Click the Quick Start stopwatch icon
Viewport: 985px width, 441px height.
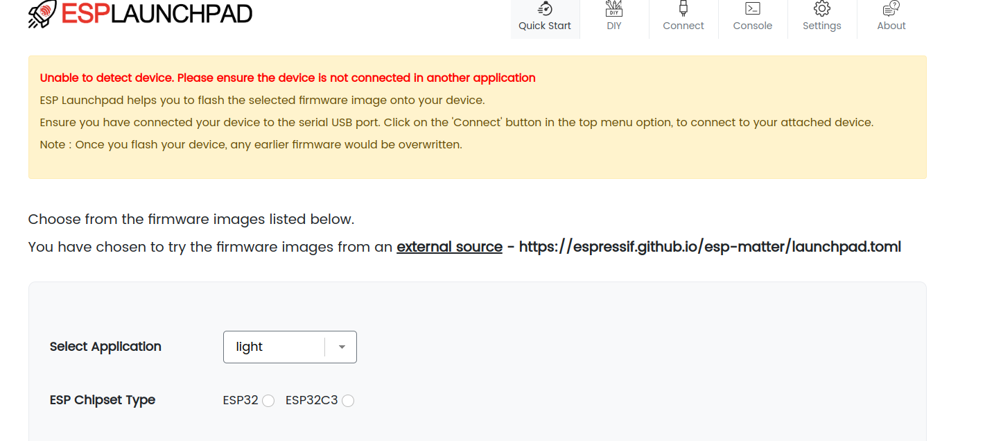(545, 8)
